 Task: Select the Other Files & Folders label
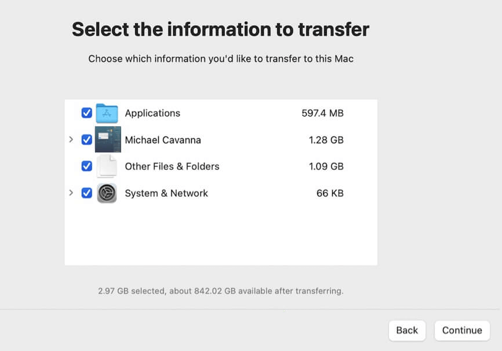click(172, 166)
